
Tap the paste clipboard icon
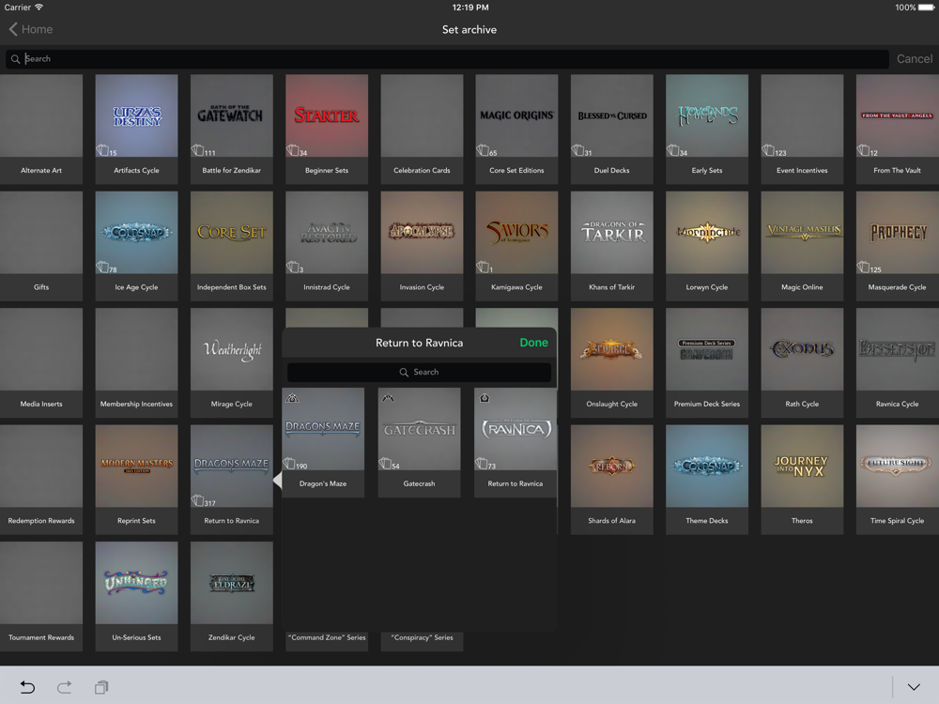coord(101,687)
